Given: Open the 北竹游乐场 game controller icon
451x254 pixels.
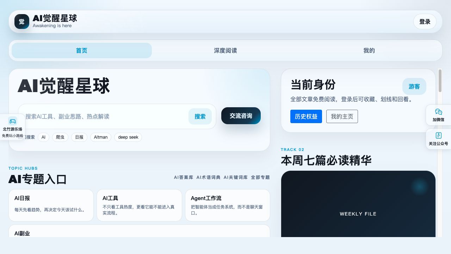Looking at the screenshot, I should [x=13, y=121].
